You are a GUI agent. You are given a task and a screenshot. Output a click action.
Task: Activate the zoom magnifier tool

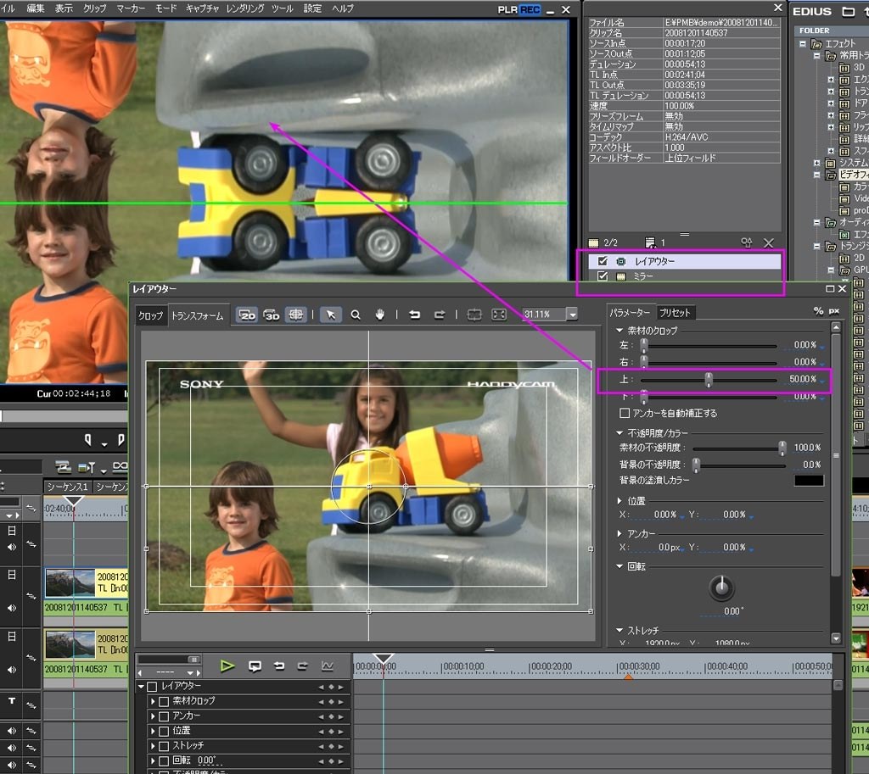356,315
